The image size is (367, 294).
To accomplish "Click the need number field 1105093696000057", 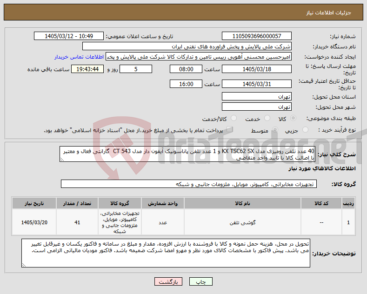I will point(256,36).
